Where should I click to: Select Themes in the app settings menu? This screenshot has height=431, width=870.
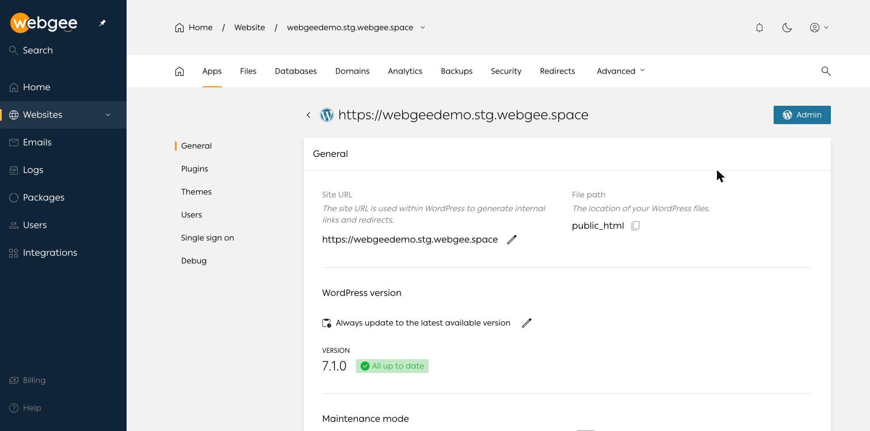196,192
